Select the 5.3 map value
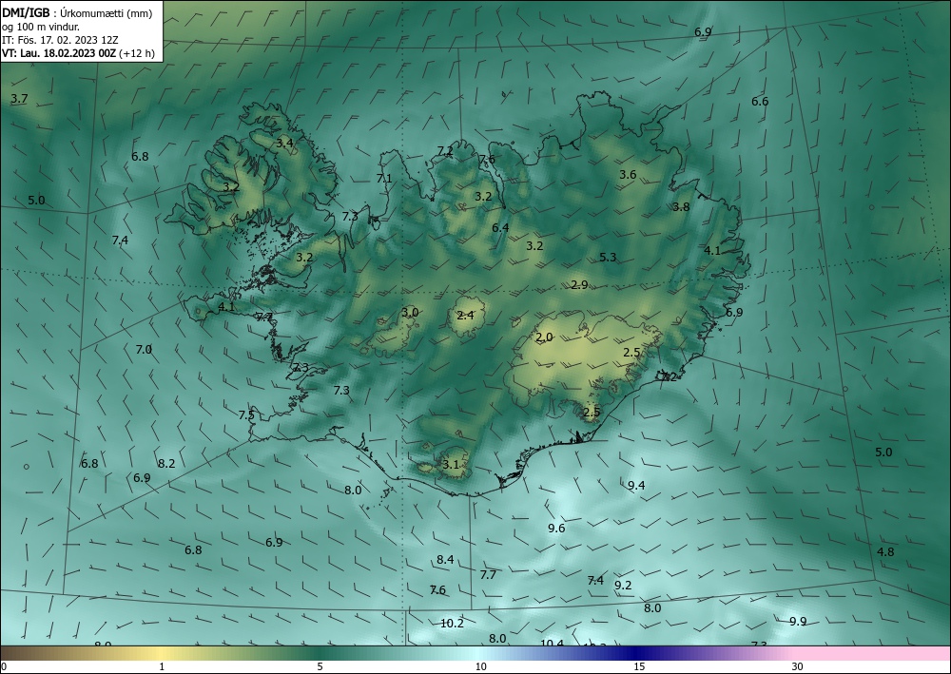This screenshot has width=951, height=674. click(x=608, y=257)
